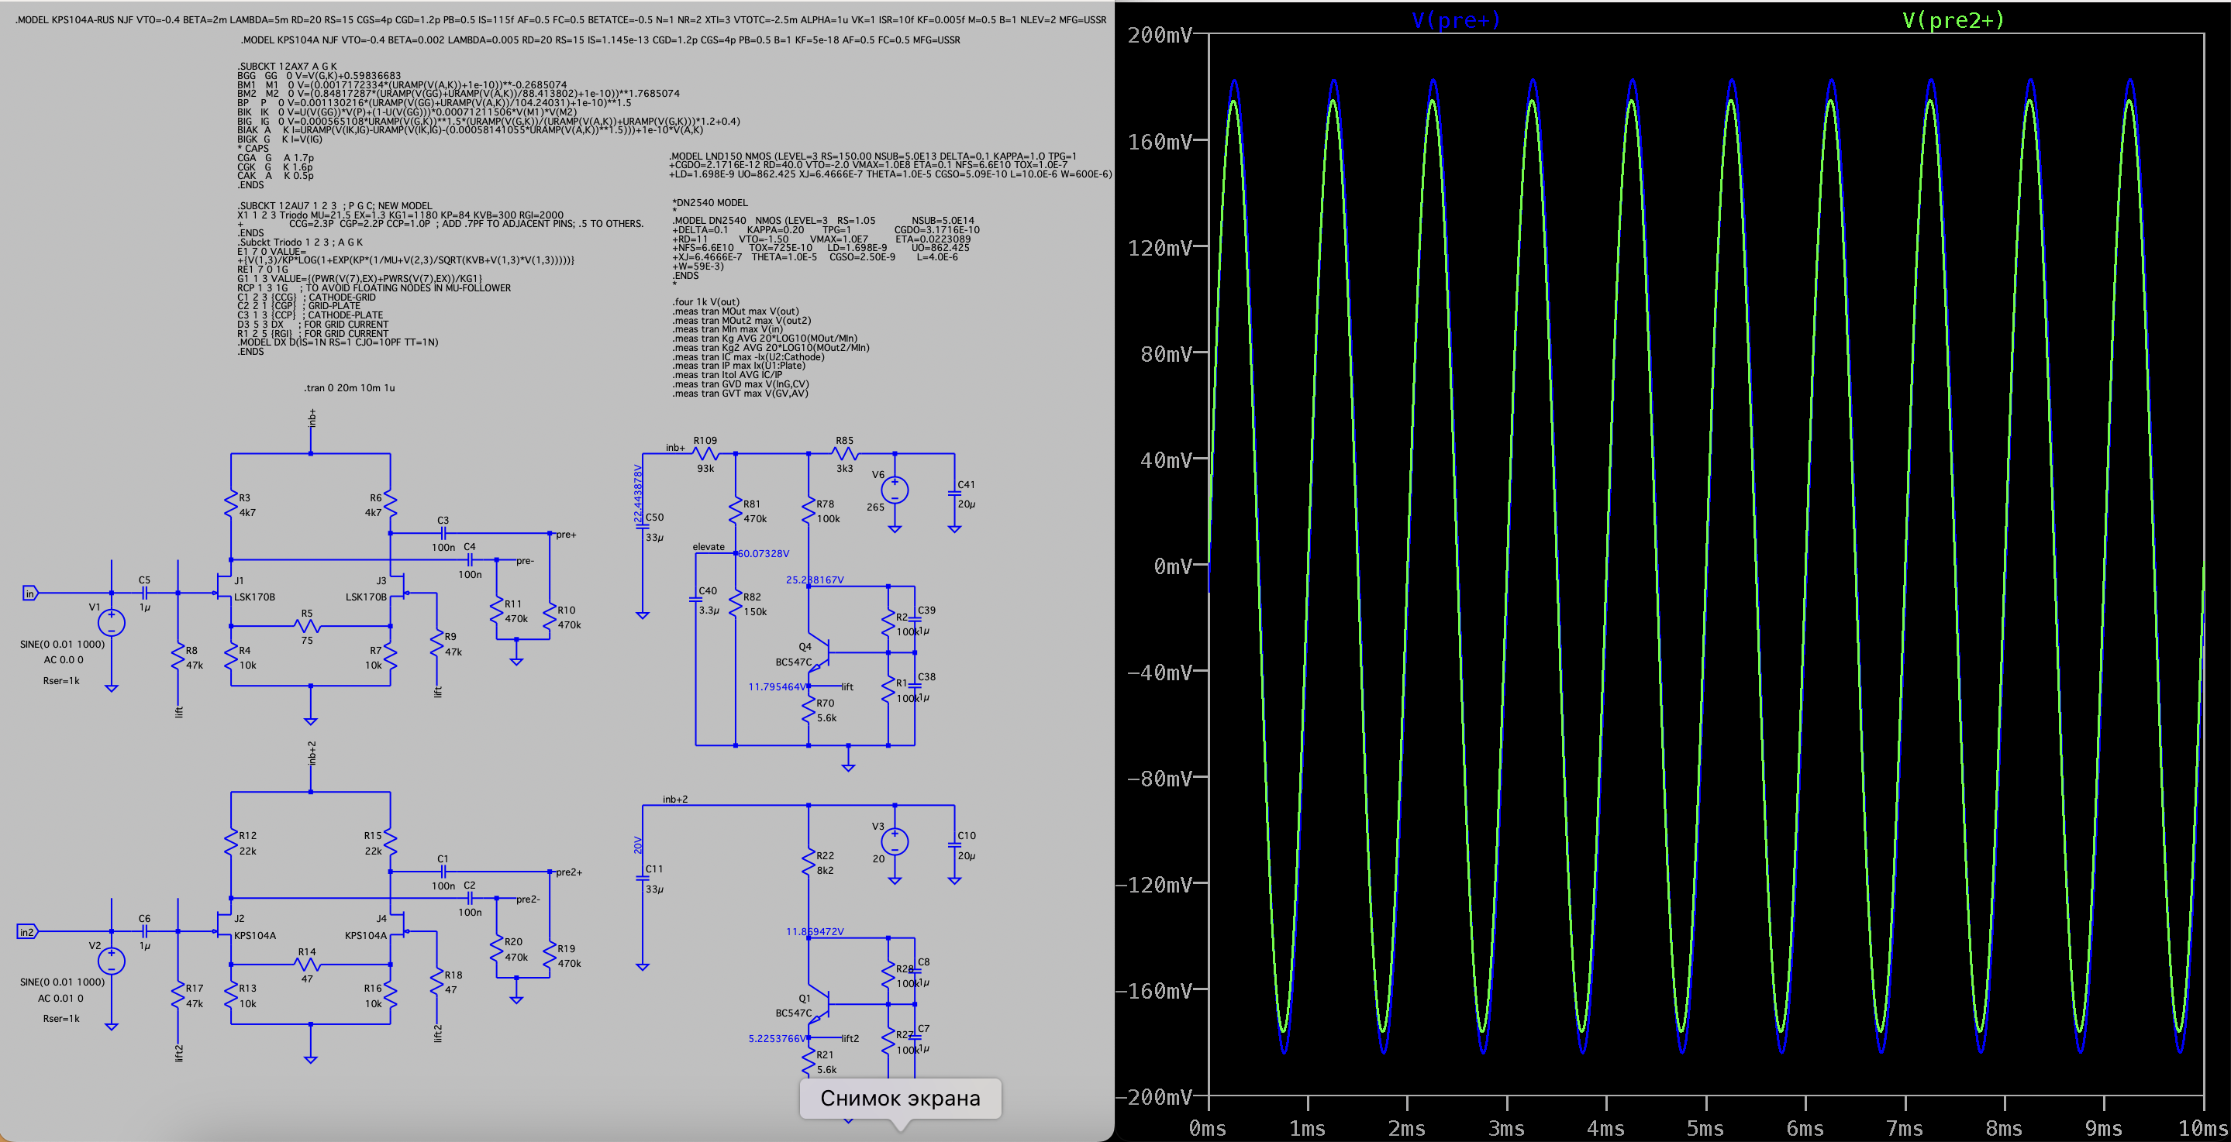Image resolution: width=2231 pixels, height=1142 pixels.
Task: Click the C3 100n capacitor symbol
Action: pos(443,533)
